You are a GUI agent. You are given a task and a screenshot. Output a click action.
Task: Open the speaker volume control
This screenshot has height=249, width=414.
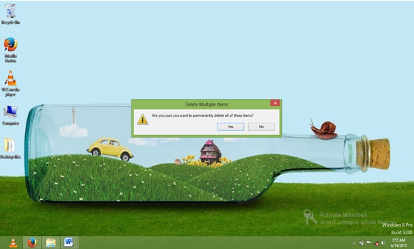pos(383,243)
